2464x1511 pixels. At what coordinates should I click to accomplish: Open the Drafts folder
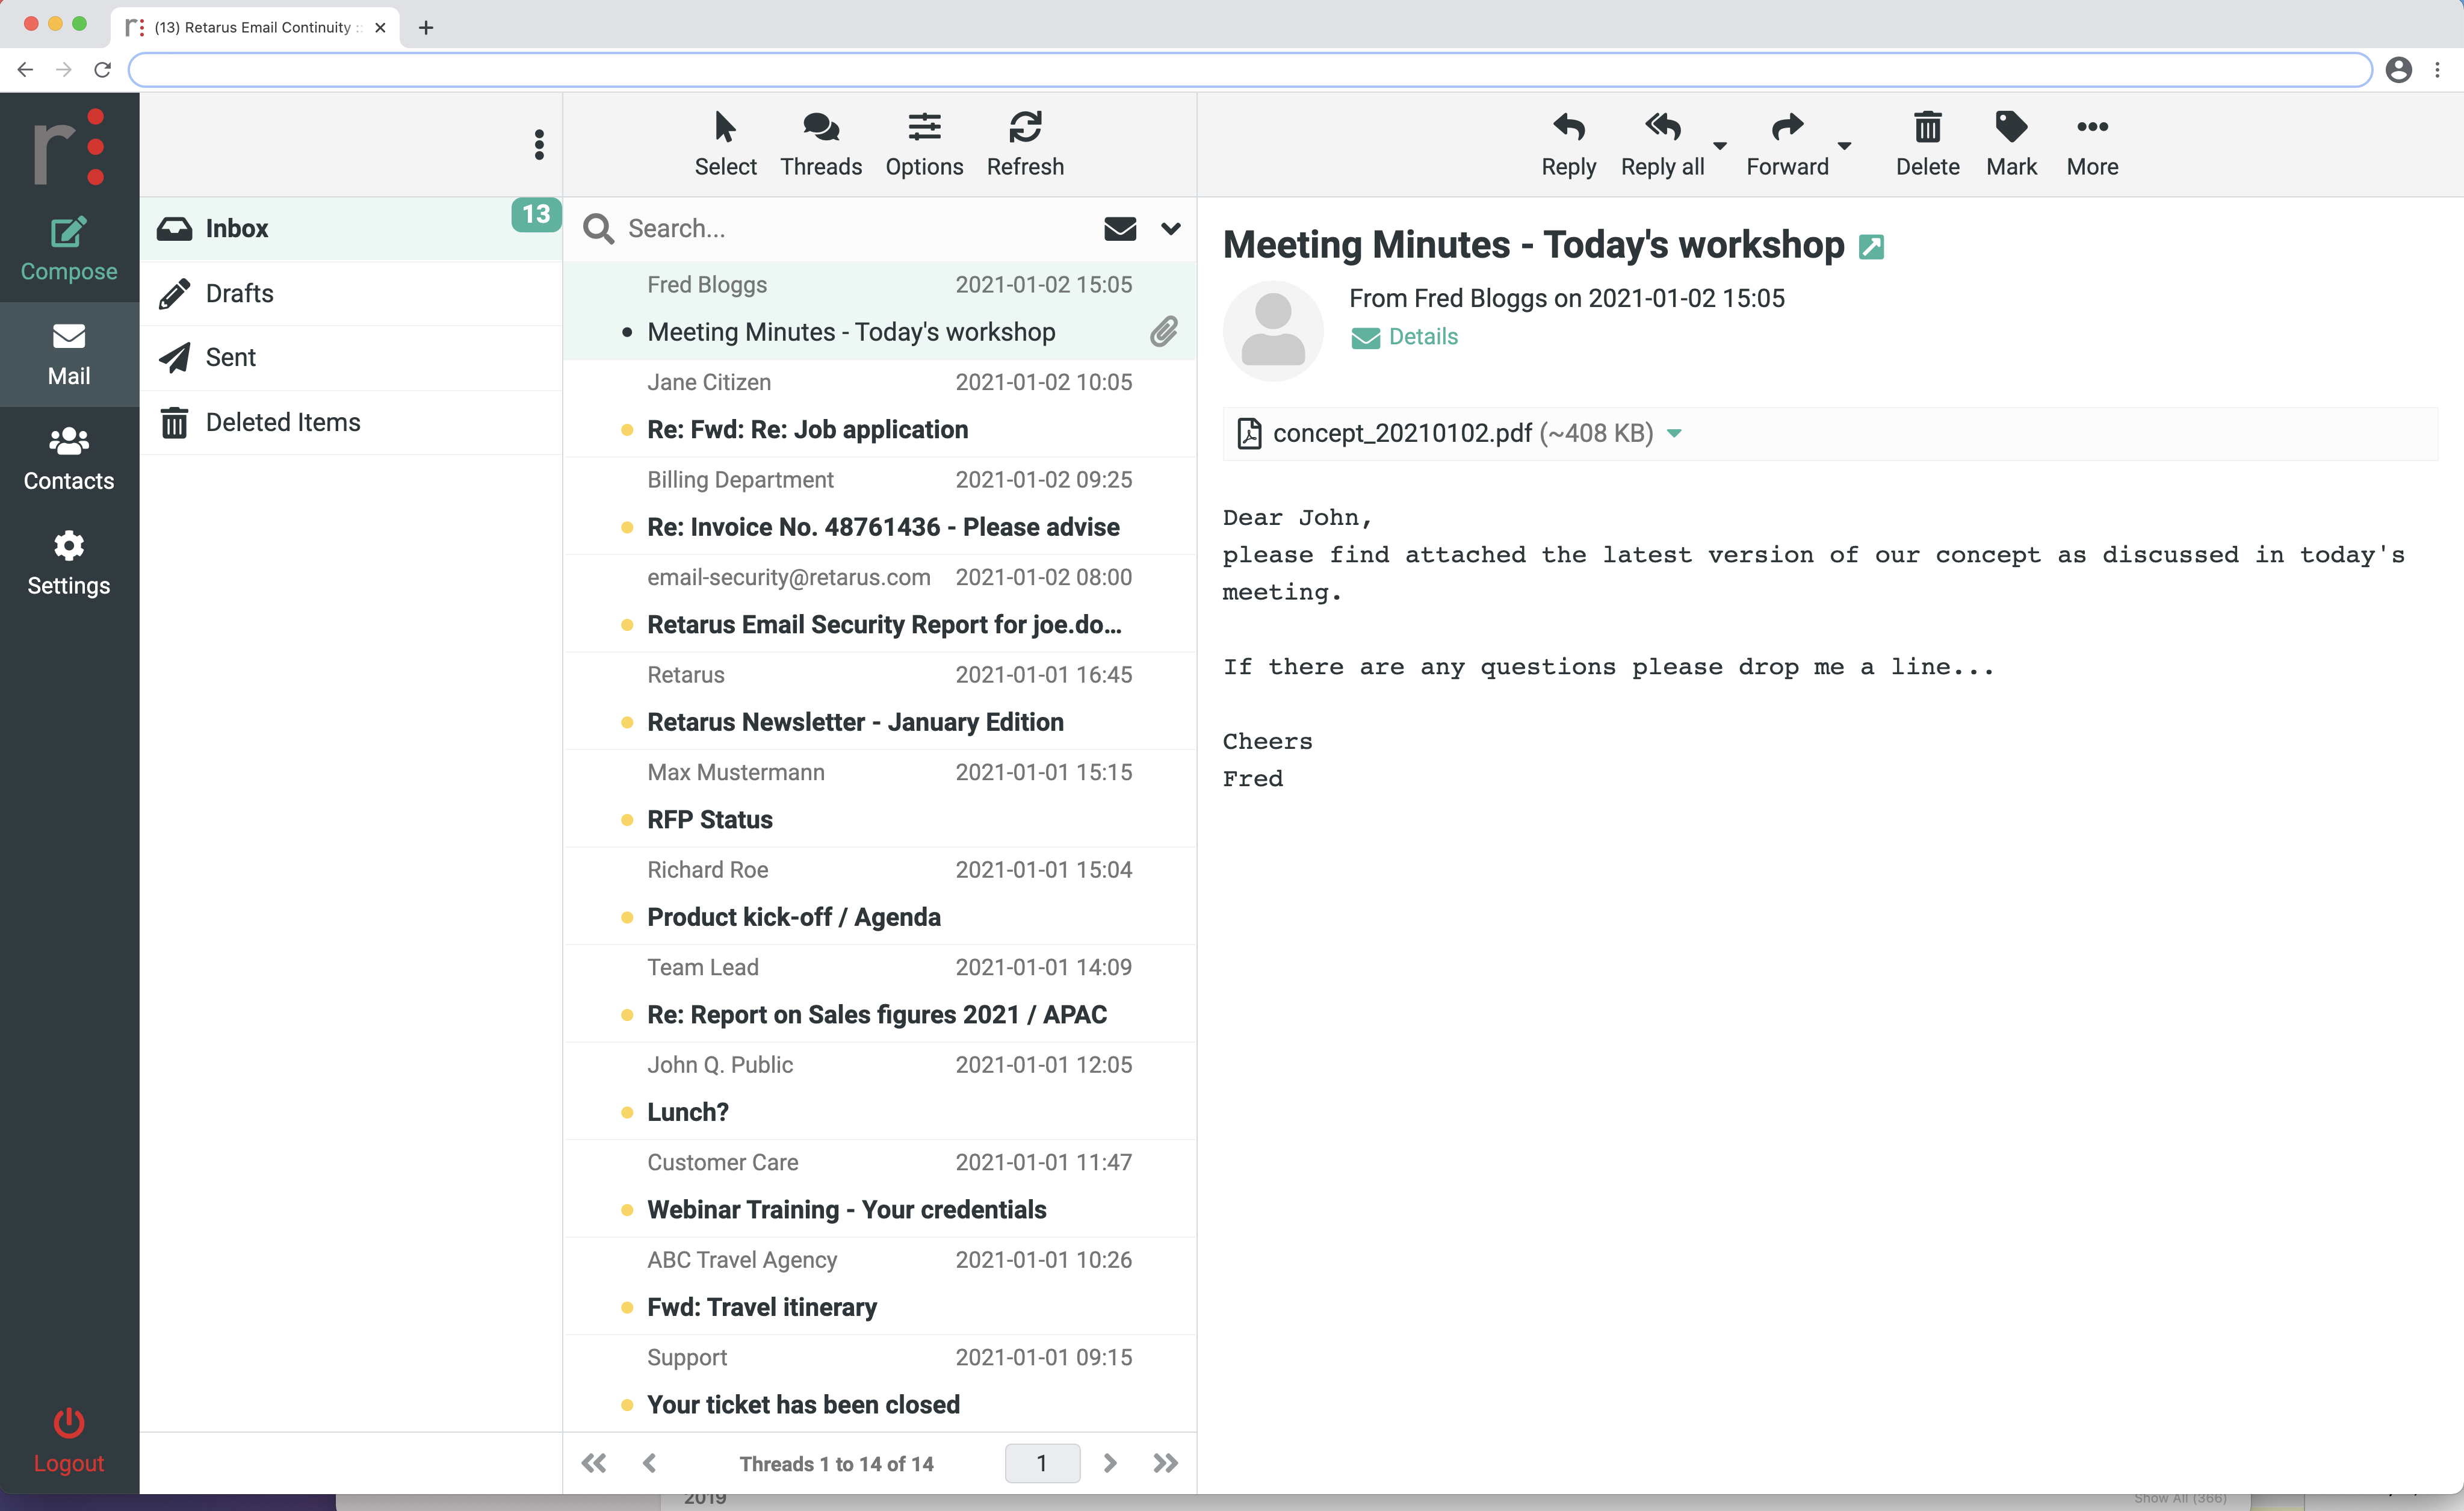click(351, 293)
